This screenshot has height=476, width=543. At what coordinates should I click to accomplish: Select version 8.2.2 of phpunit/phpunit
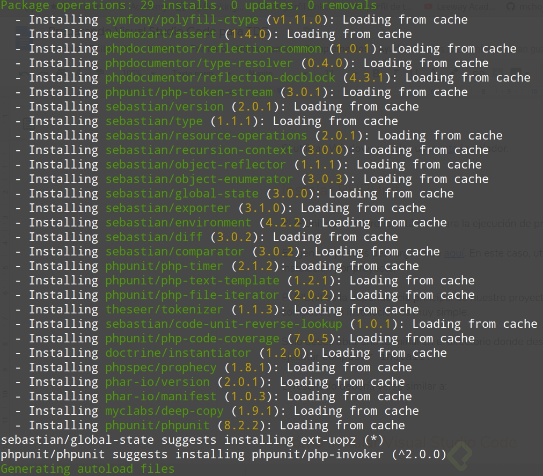pos(241,426)
